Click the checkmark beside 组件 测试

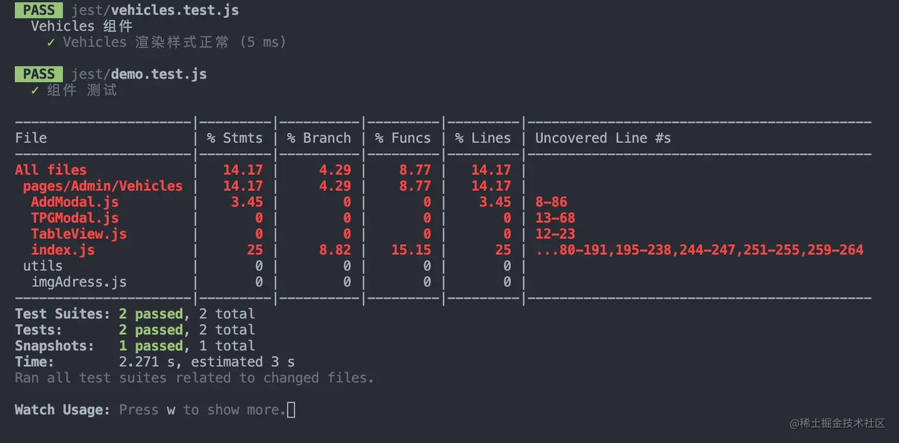[35, 90]
